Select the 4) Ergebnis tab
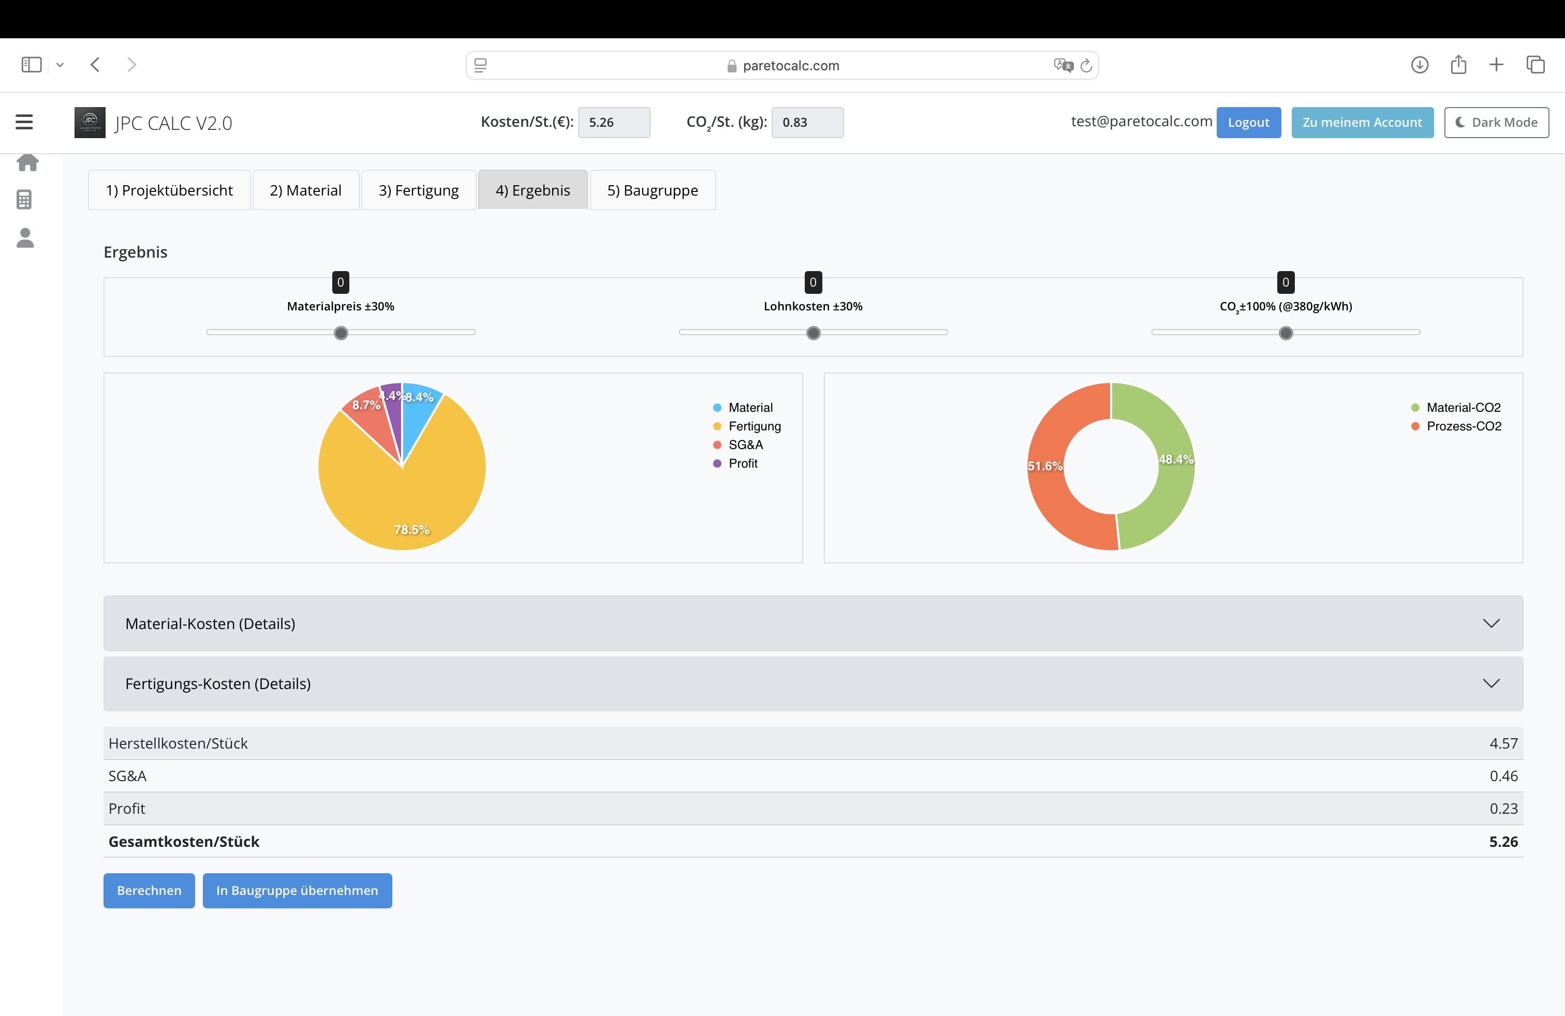 coord(533,190)
